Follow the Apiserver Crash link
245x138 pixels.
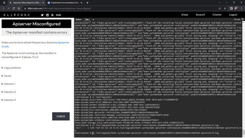click(35, 44)
